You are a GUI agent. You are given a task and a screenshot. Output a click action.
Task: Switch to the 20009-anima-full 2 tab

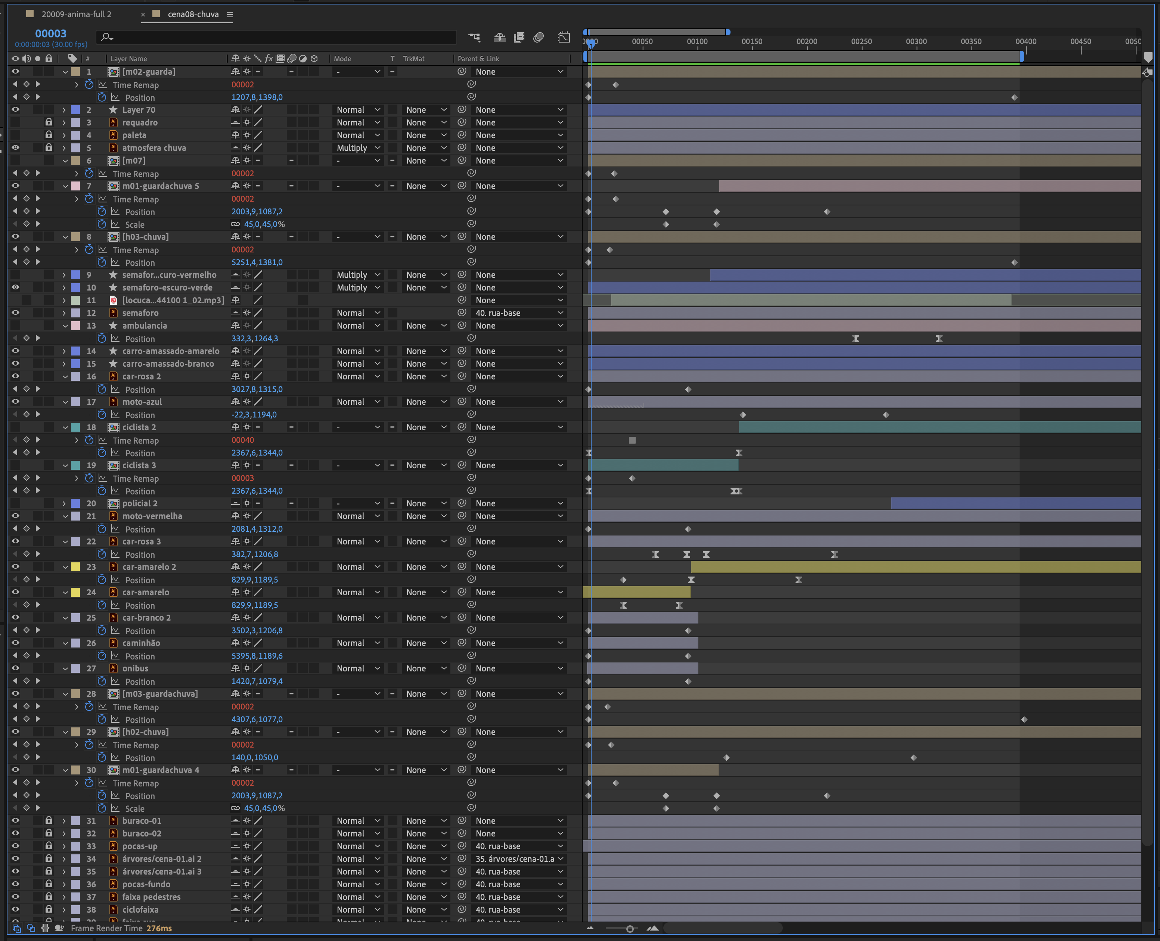tap(76, 14)
